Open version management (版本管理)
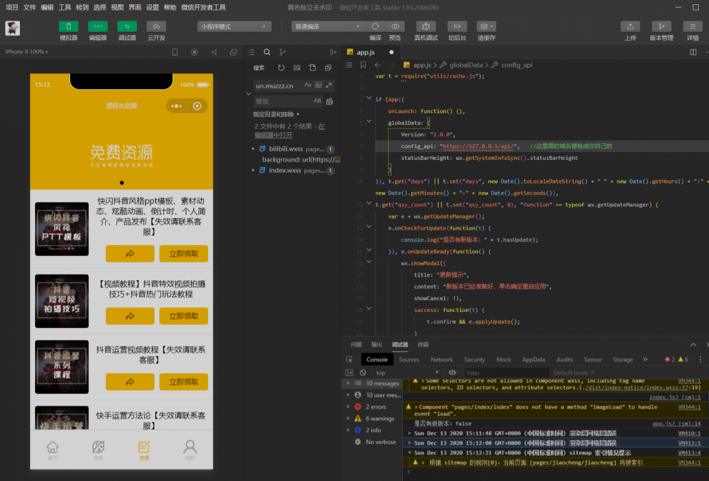The height and width of the screenshot is (481, 709). coord(661,27)
